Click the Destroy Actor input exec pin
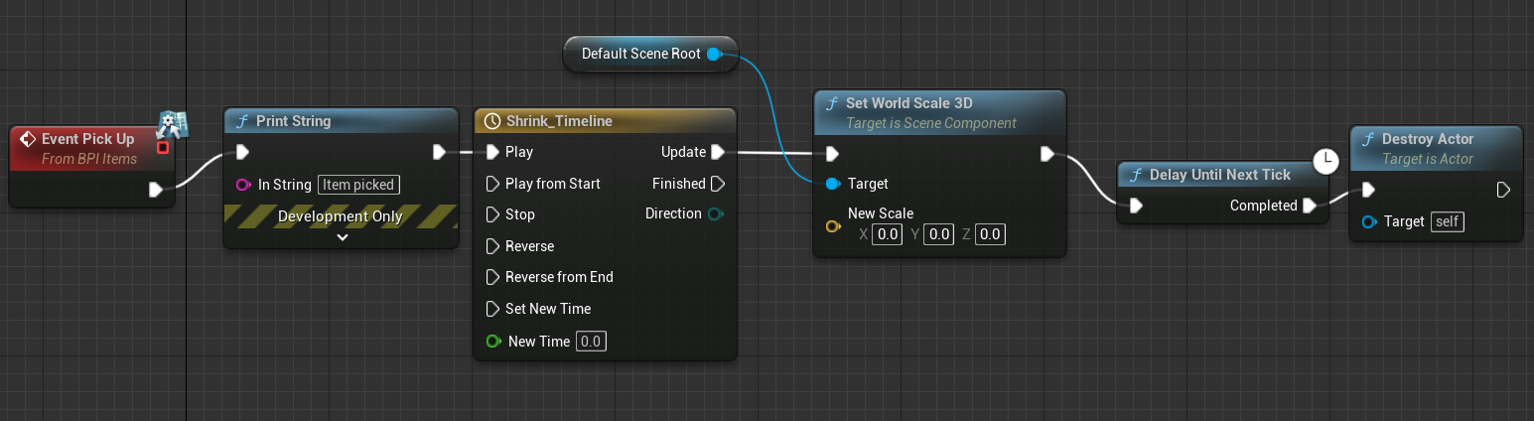This screenshot has width=1534, height=421. tap(1369, 190)
